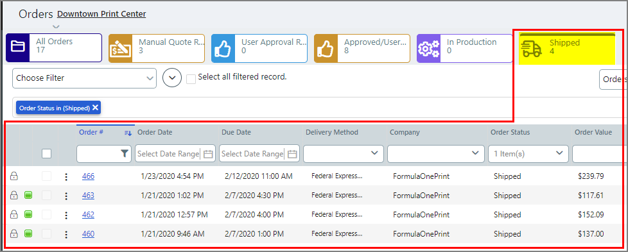Toggle the header select-all checkbox in grid
The width and height of the screenshot is (628, 252).
(46, 154)
